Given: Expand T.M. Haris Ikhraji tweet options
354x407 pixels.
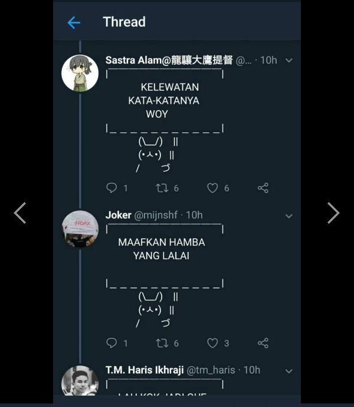Looking at the screenshot, I should click(289, 371).
